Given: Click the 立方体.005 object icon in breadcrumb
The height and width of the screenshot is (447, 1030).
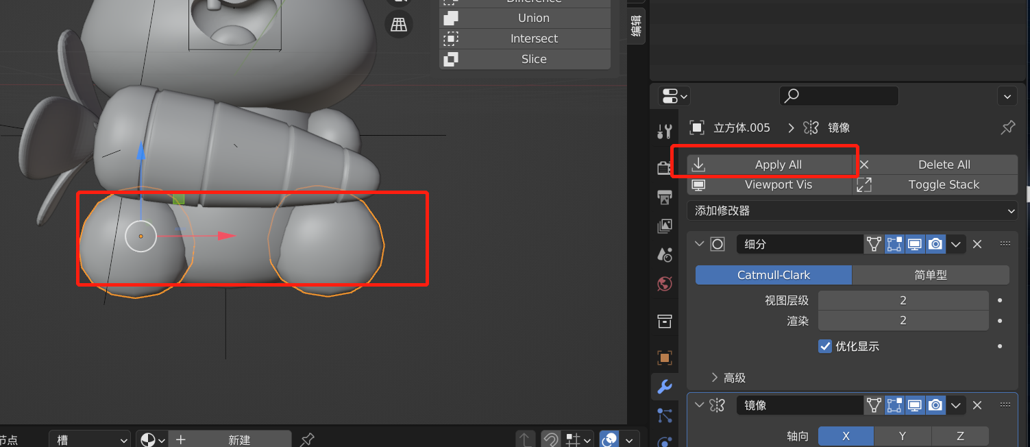Looking at the screenshot, I should (x=697, y=128).
